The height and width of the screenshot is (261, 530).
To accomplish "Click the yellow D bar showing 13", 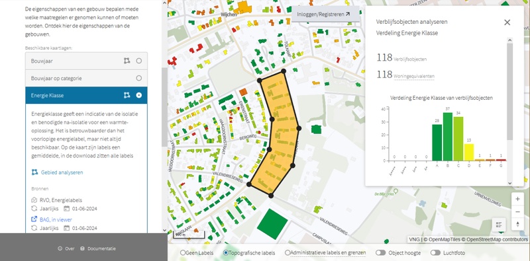I will point(469,152).
